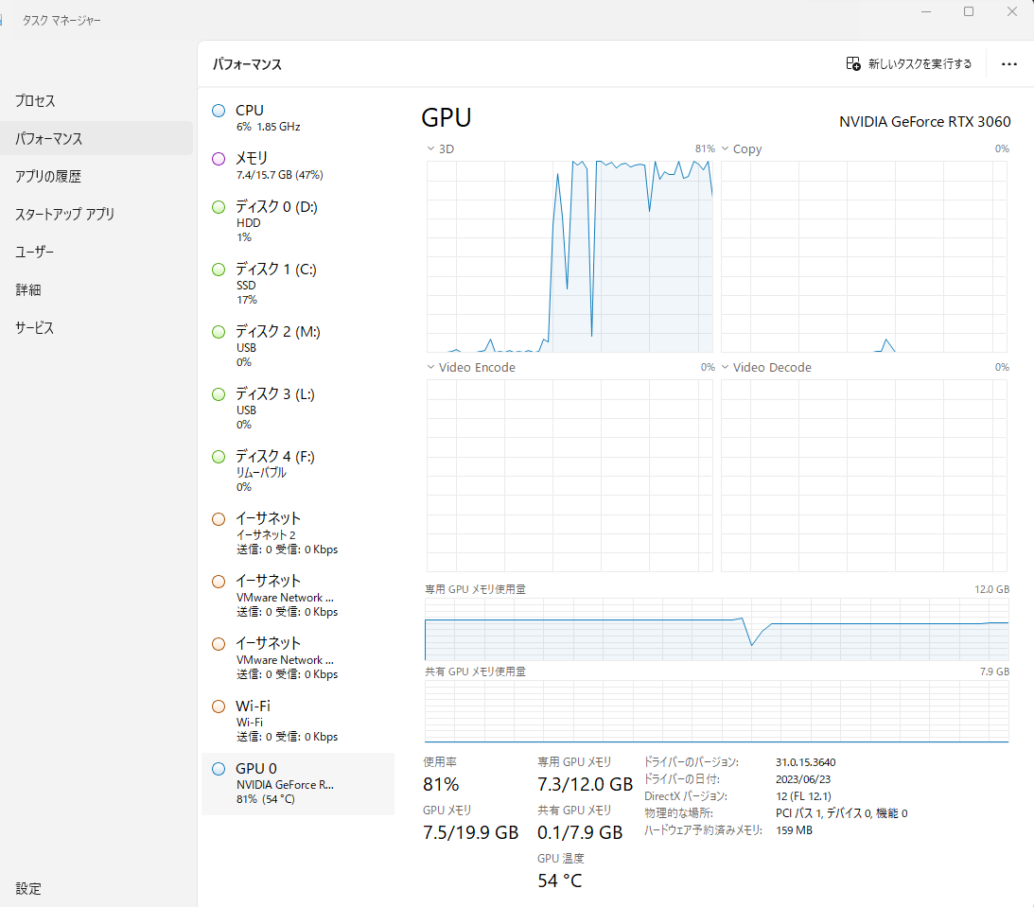Click driver date 2023/06/23
The image size is (1034, 907).
tap(802, 779)
